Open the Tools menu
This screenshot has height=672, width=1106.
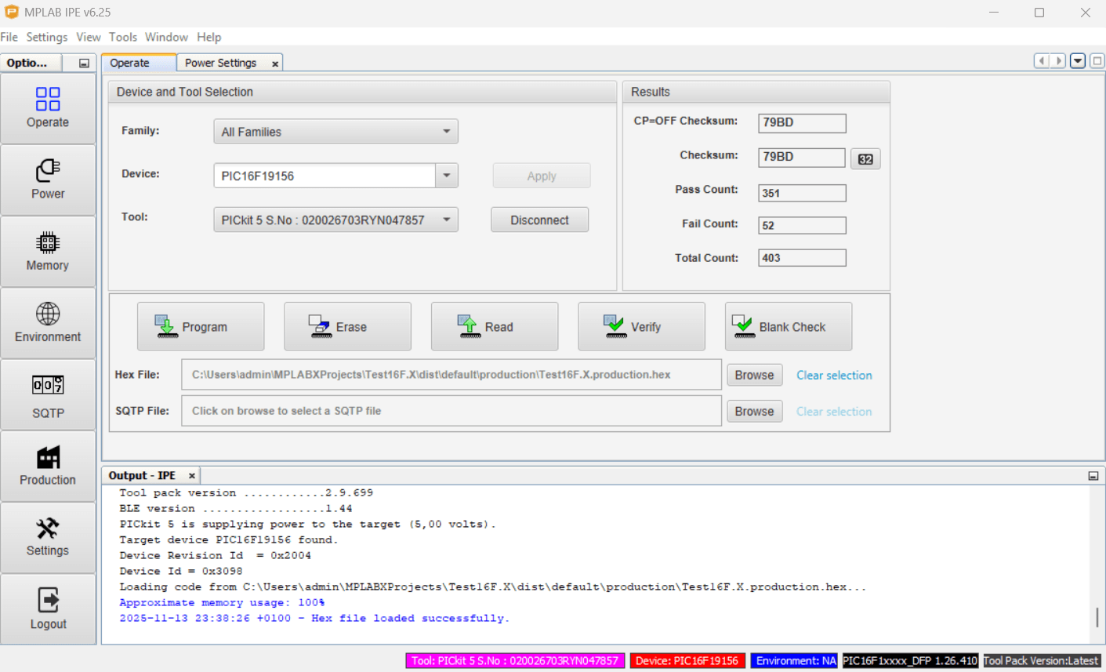[x=122, y=37]
